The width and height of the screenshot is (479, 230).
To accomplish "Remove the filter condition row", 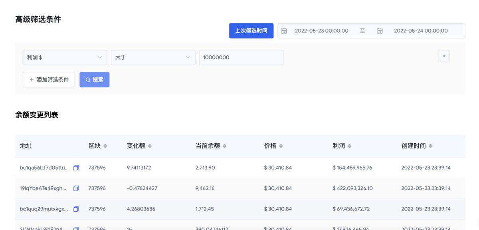I will (x=444, y=56).
